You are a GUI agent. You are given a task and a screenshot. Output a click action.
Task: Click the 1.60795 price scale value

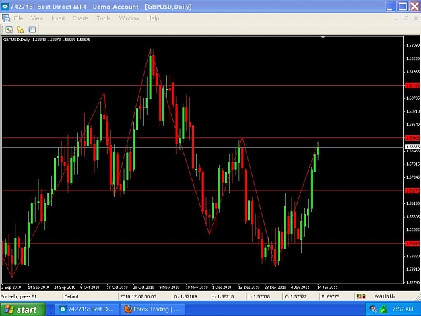point(412,98)
